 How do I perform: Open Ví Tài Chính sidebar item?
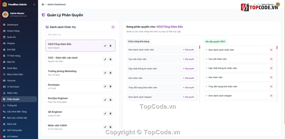tap(19, 87)
